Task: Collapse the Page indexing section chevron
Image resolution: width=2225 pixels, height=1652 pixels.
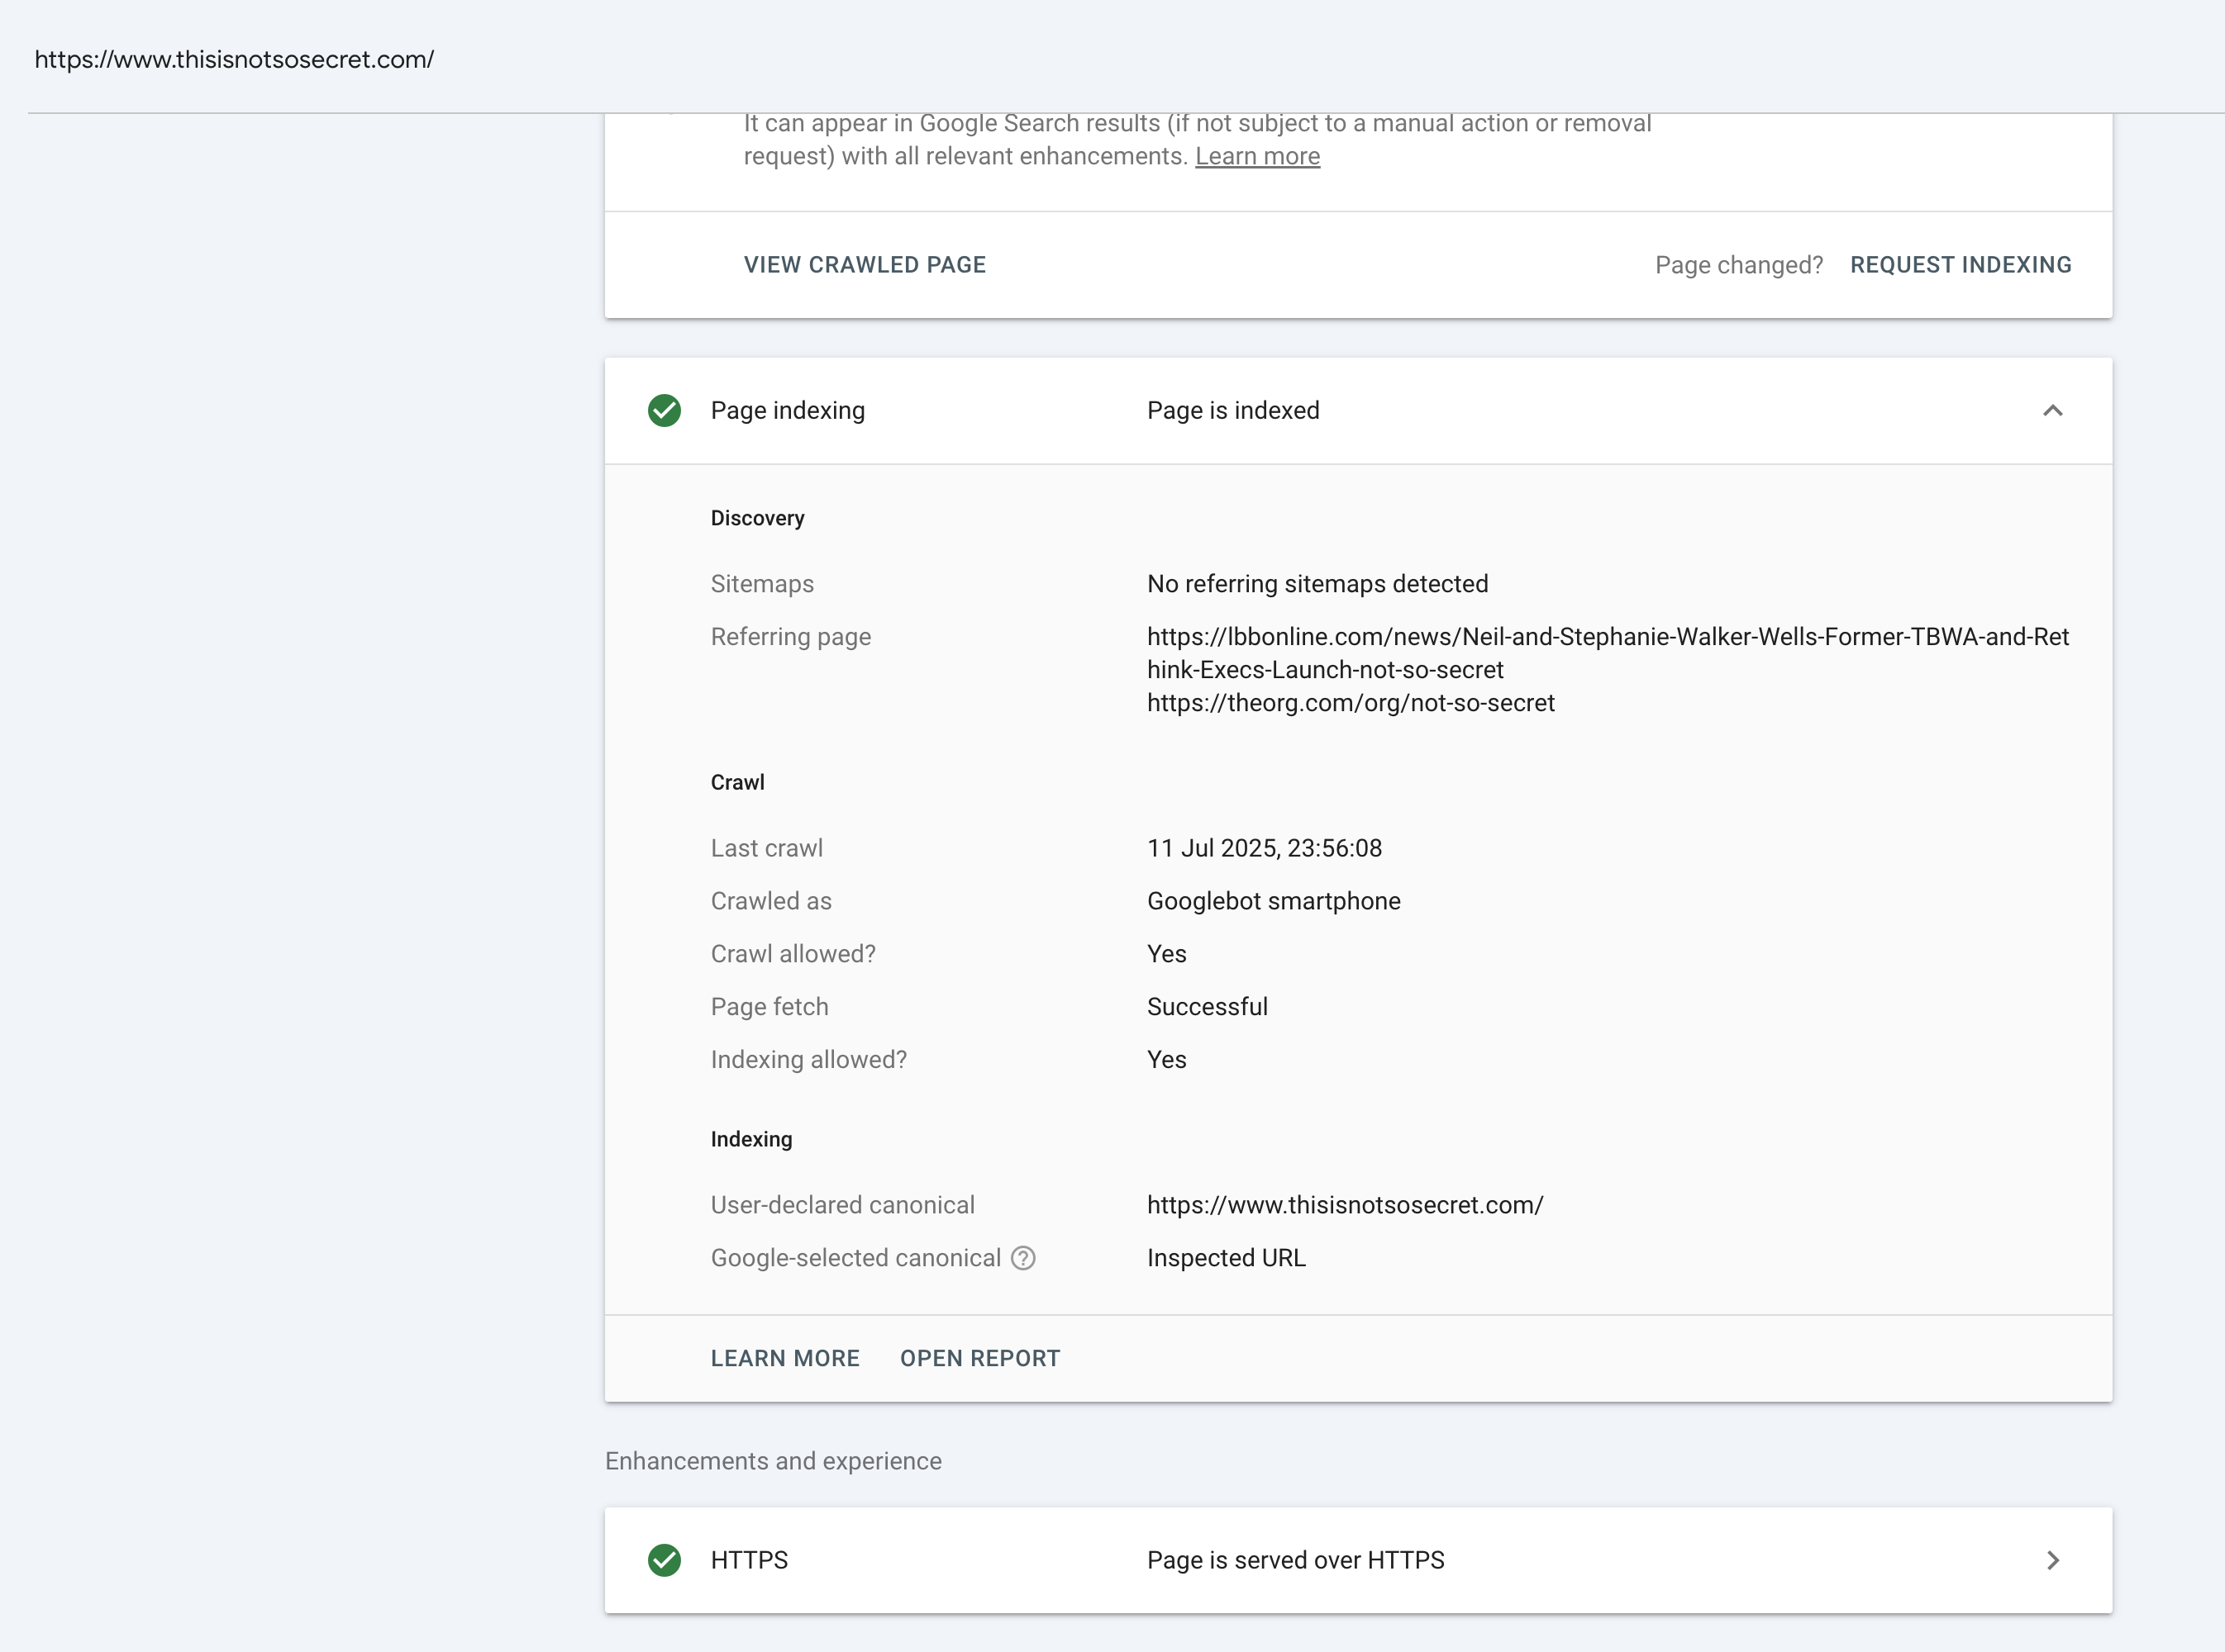Action: pyautogui.click(x=2052, y=411)
